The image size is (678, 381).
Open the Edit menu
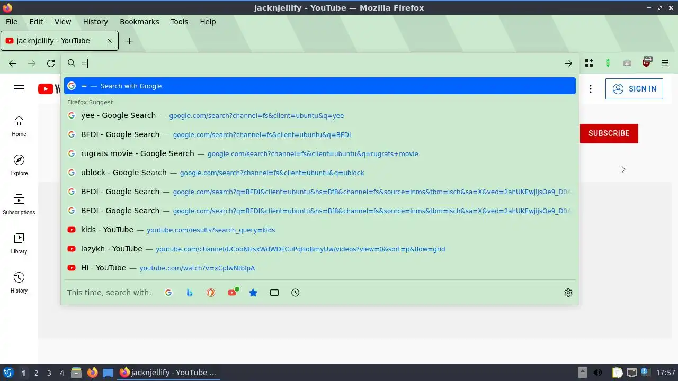(36, 22)
